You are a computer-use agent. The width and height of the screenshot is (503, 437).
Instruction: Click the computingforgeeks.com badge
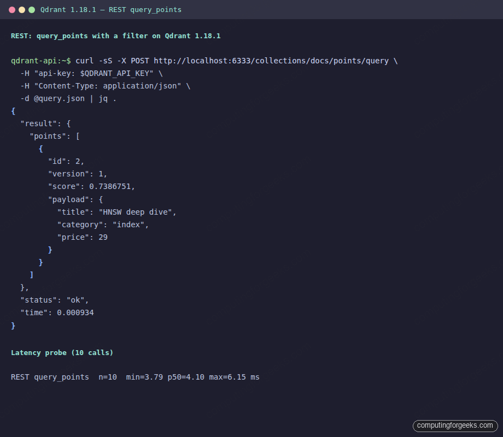click(455, 426)
